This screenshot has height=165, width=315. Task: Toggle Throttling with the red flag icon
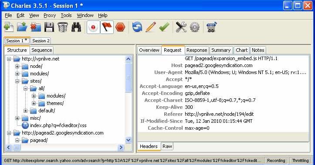click(107, 27)
